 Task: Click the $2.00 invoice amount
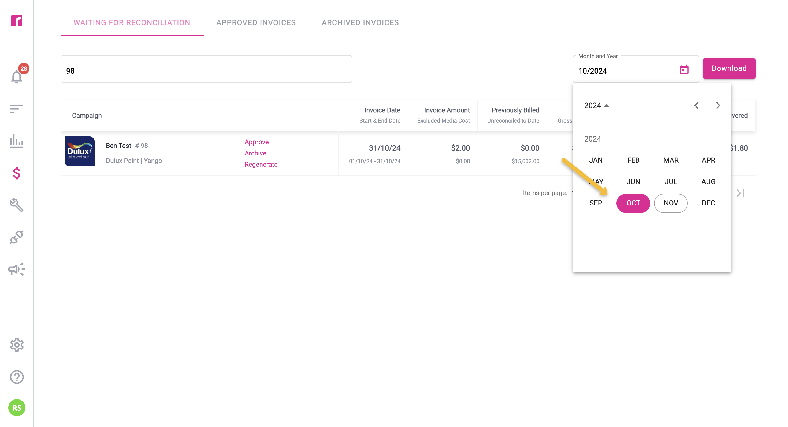tap(460, 148)
